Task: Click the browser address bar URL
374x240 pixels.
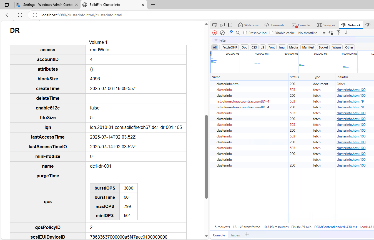Action: coord(82,15)
